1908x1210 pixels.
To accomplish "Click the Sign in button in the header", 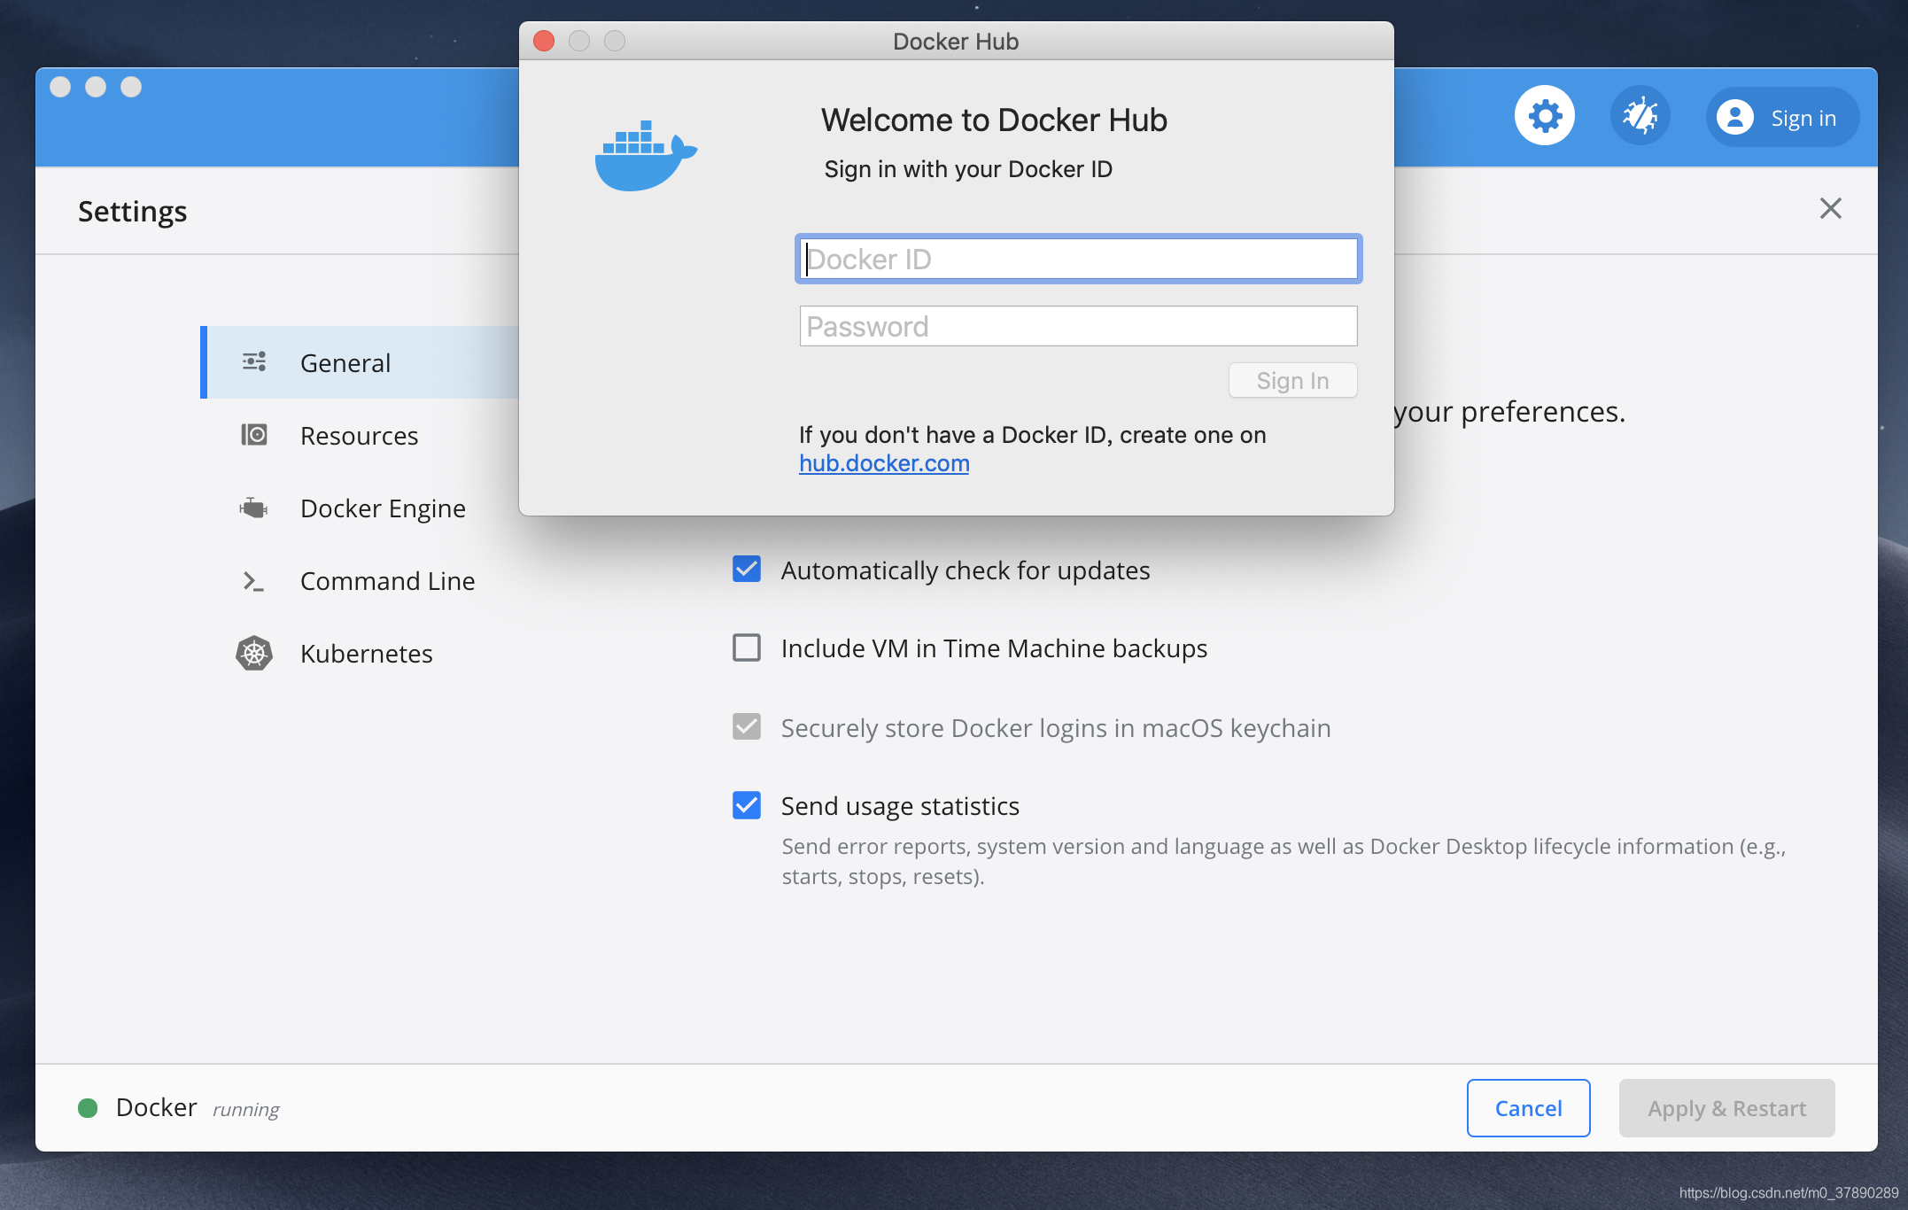I will click(x=1782, y=116).
